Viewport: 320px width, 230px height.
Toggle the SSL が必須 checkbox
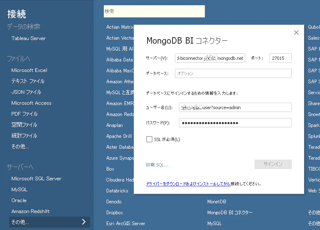point(149,139)
